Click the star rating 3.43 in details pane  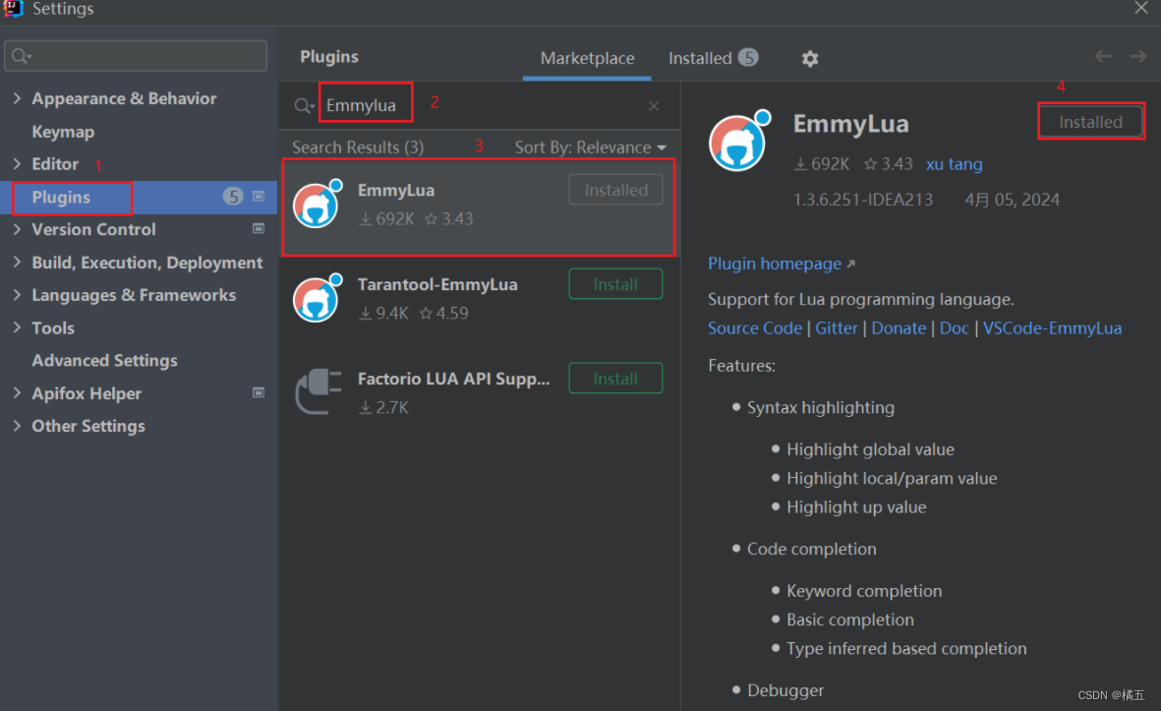point(888,163)
